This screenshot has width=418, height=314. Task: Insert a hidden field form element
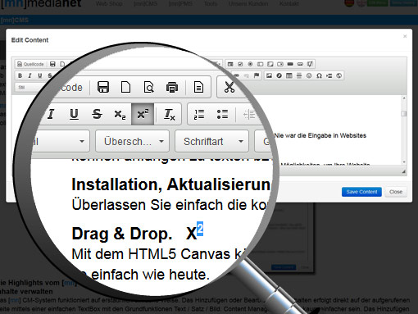coord(310,64)
